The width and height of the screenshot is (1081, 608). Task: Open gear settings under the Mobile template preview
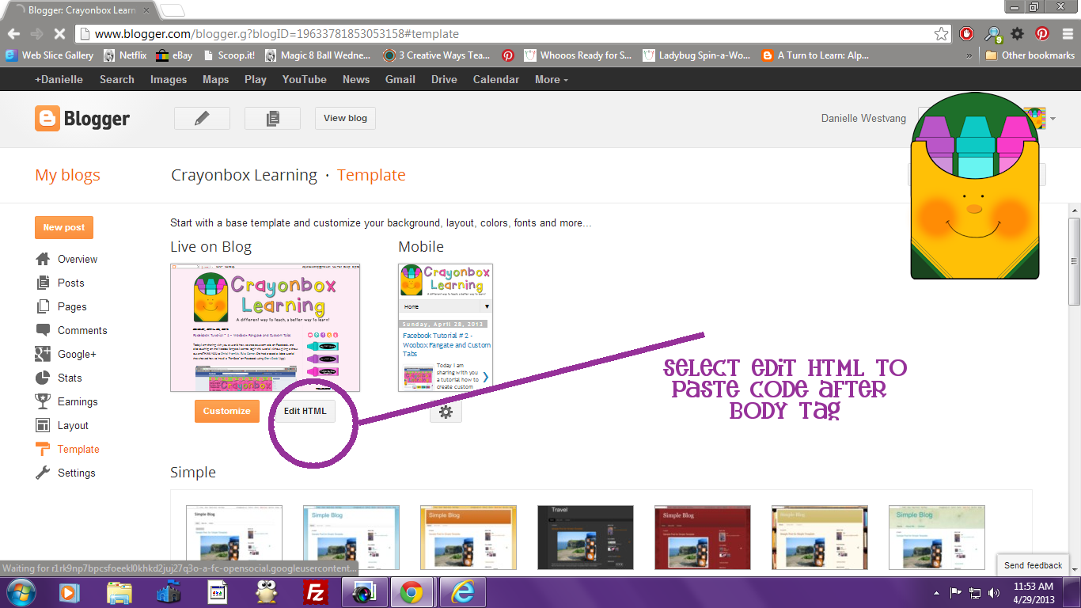tap(446, 411)
